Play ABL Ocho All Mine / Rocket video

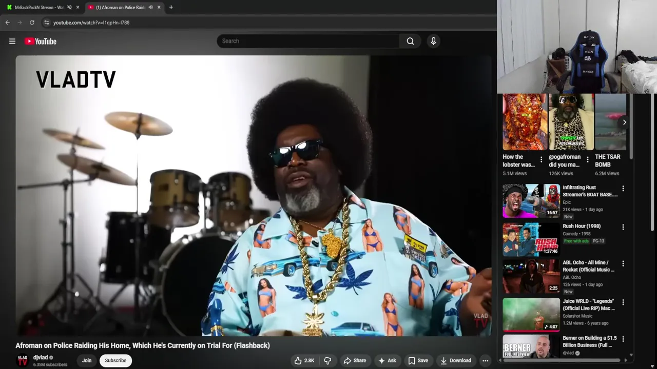[x=531, y=276]
